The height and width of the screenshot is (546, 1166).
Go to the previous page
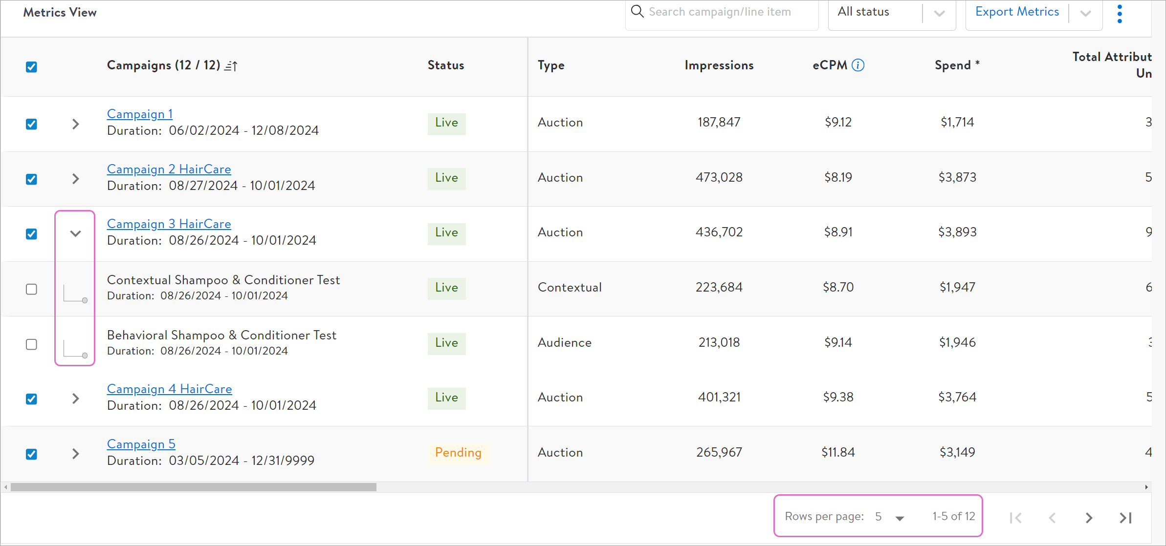tap(1052, 518)
